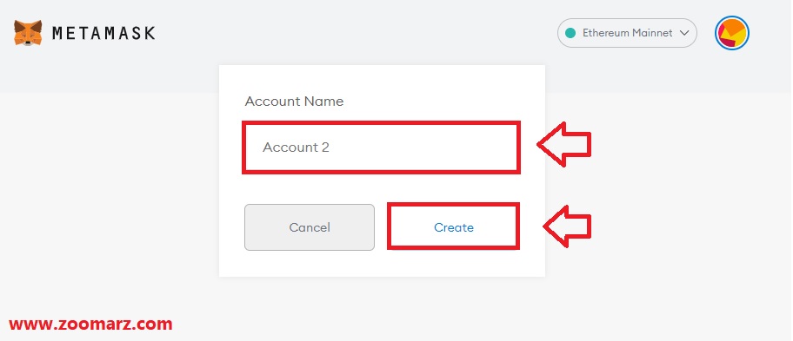Click the red arrow beside the name field

563,145
